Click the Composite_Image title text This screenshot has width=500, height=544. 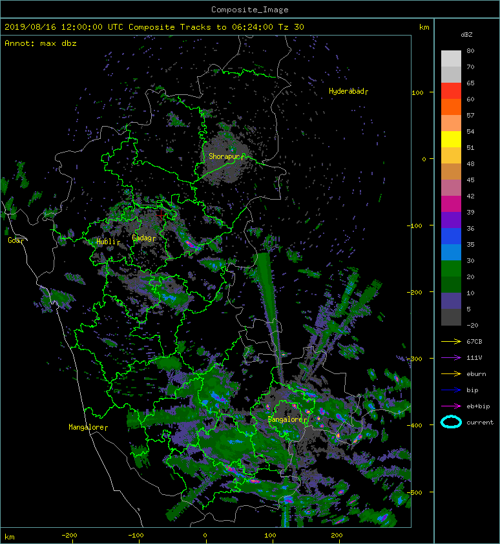click(250, 10)
